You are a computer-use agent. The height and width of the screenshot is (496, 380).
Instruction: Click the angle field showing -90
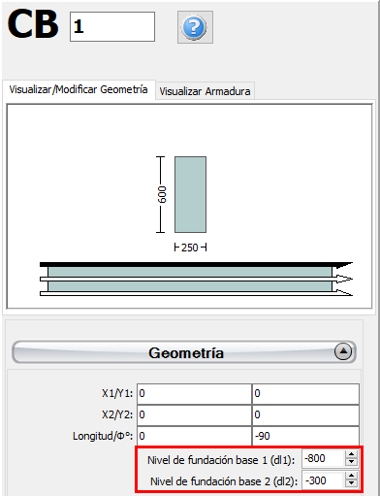click(305, 436)
